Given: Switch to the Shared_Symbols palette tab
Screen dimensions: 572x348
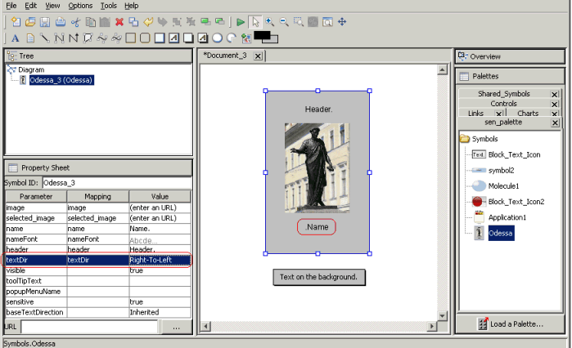Looking at the screenshot, I should 503,94.
